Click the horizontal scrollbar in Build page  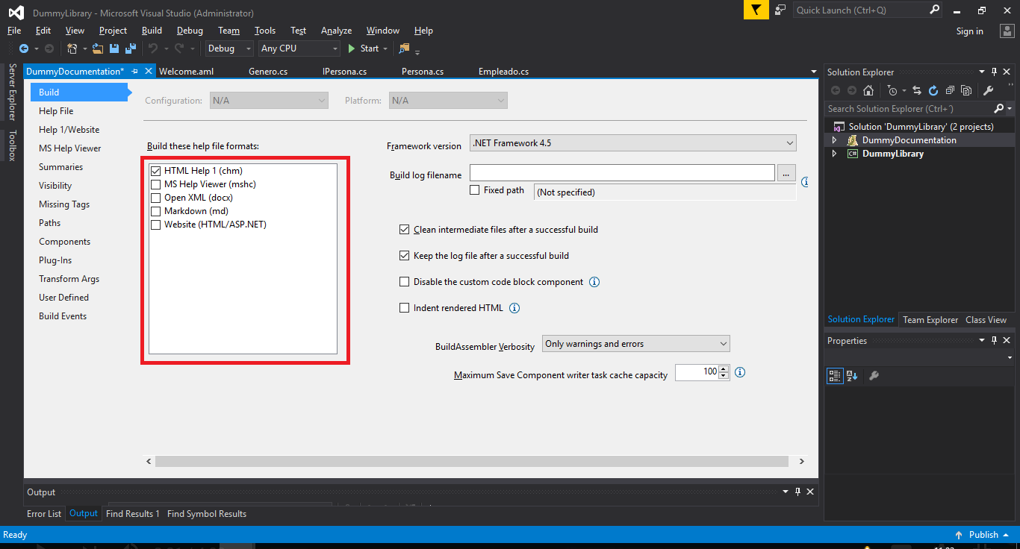[x=472, y=462]
